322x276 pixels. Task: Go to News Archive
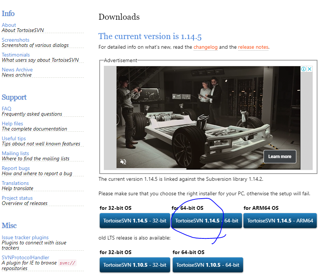17,70
